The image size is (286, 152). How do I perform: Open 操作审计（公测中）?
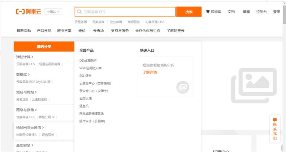pyautogui.click(x=92, y=121)
